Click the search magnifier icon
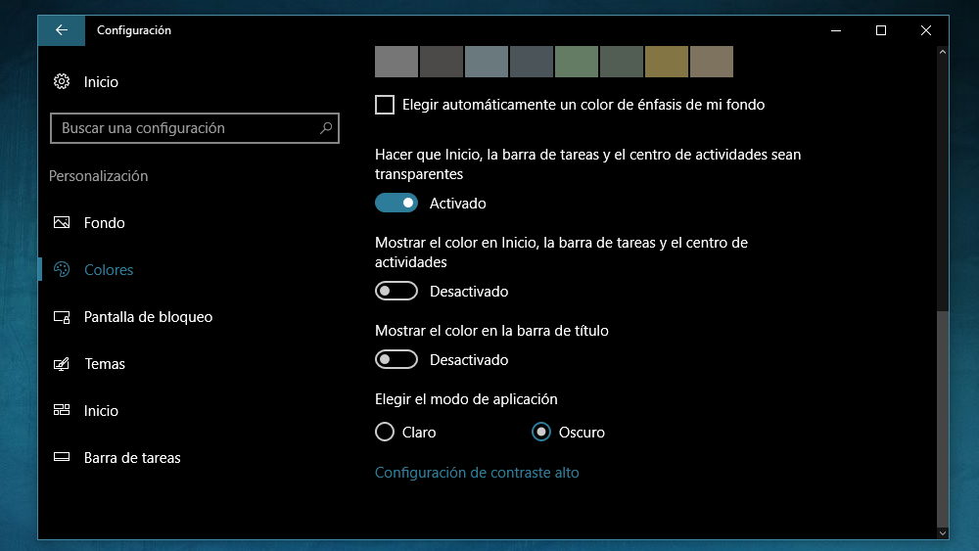The image size is (979, 551). (x=325, y=128)
